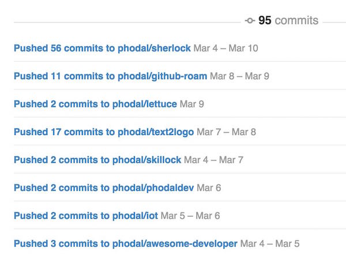Open Pushed 17 commits to phodal/text2logo

[104, 132]
